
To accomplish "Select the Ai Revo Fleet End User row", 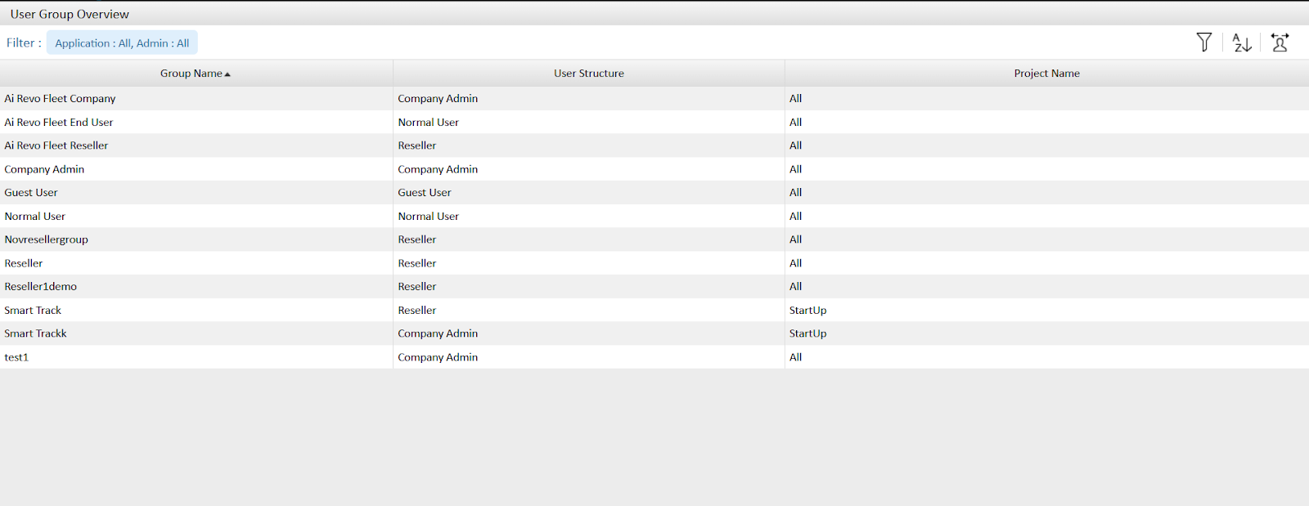I will (x=59, y=123).
